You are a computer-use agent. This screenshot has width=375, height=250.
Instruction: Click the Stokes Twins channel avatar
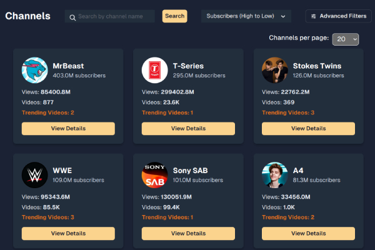coord(274,71)
